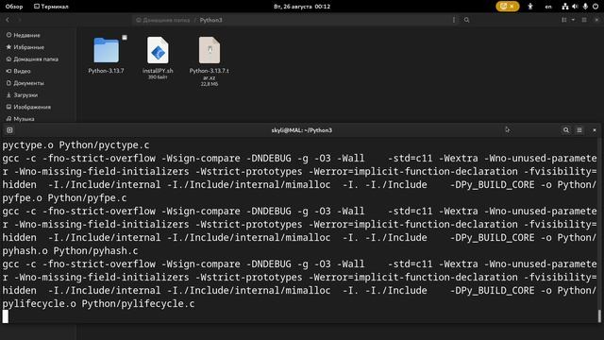Click the terminal cursor block on last line
The height and width of the screenshot is (340, 604).
[6, 316]
